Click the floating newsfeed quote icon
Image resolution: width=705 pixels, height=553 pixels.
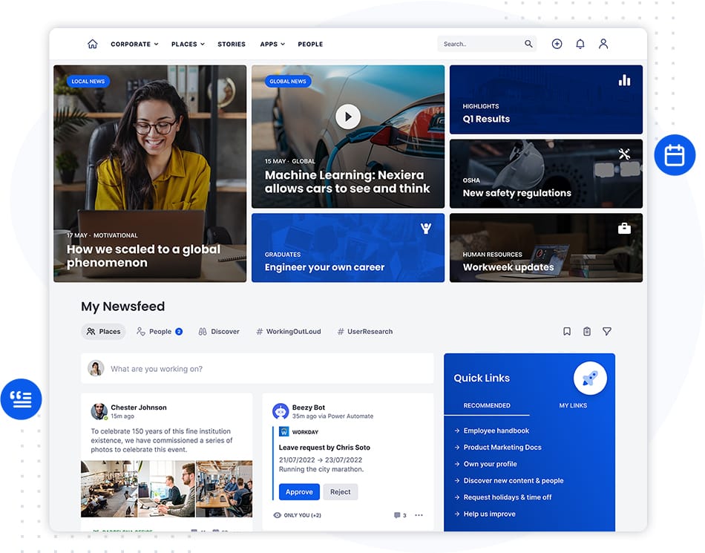(x=21, y=399)
